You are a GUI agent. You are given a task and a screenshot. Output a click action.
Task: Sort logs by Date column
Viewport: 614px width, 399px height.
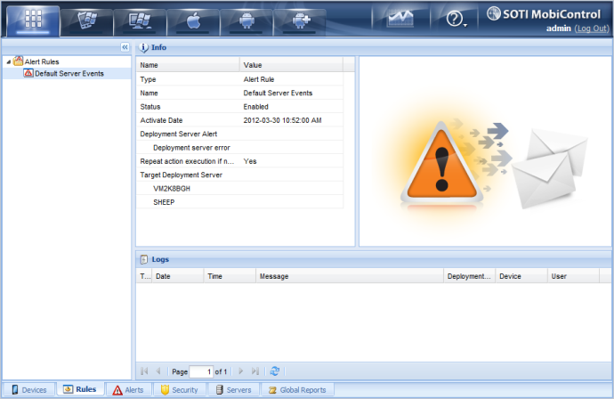pos(178,276)
